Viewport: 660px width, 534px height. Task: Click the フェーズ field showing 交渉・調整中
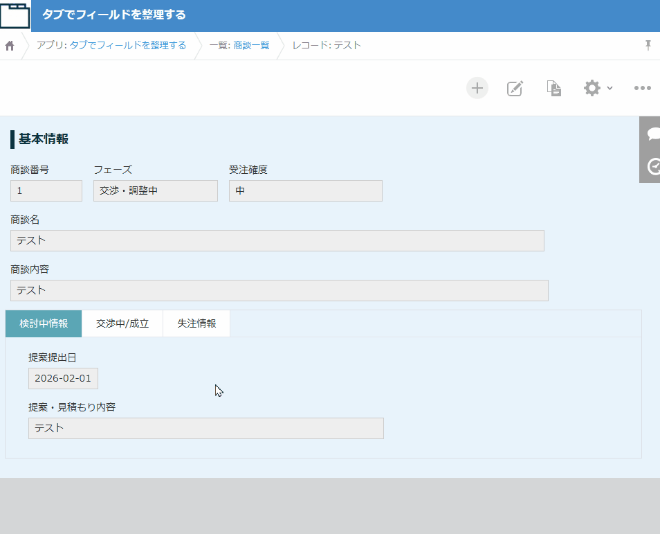(x=156, y=191)
